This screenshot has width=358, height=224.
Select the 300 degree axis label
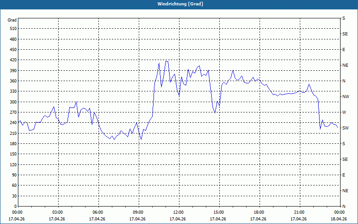click(13, 102)
